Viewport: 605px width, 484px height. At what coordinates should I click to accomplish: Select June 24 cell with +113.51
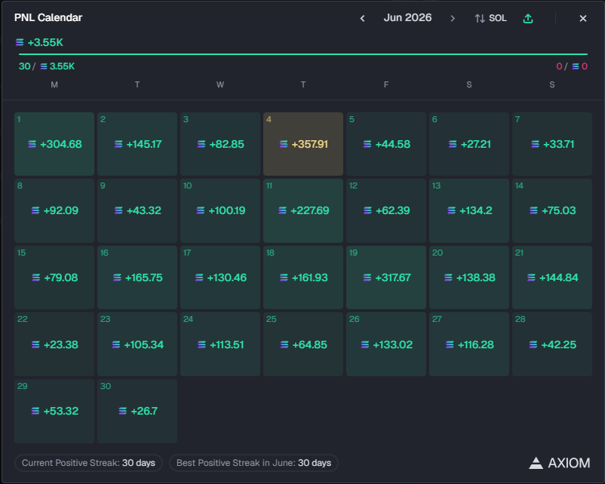coord(220,344)
